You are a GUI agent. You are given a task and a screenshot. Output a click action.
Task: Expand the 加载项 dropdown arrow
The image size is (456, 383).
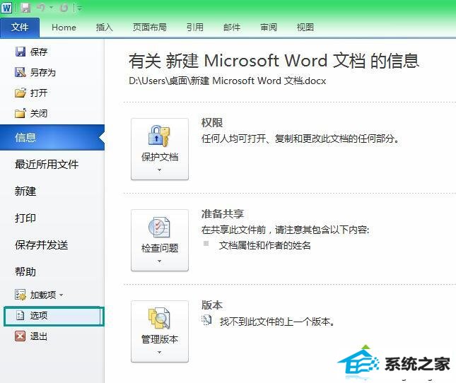tap(61, 295)
